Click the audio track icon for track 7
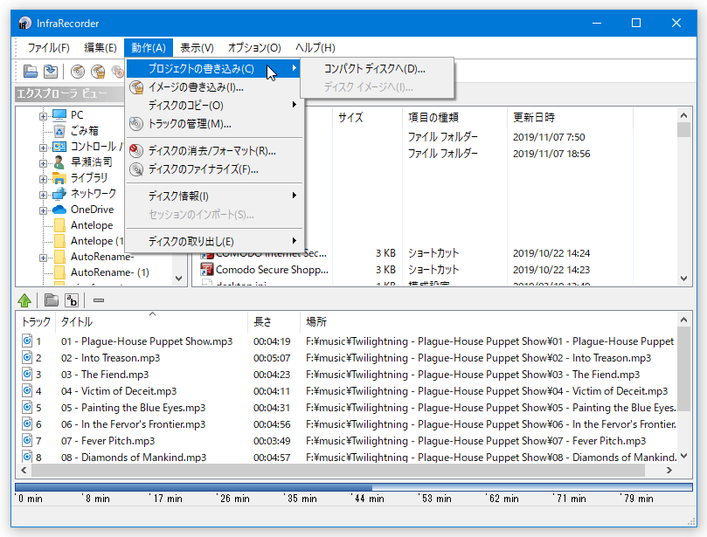This screenshot has width=707, height=537. [27, 440]
